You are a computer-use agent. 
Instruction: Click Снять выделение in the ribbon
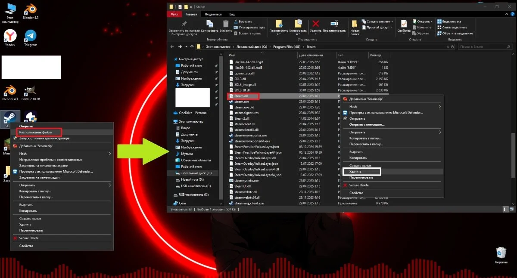point(452,27)
